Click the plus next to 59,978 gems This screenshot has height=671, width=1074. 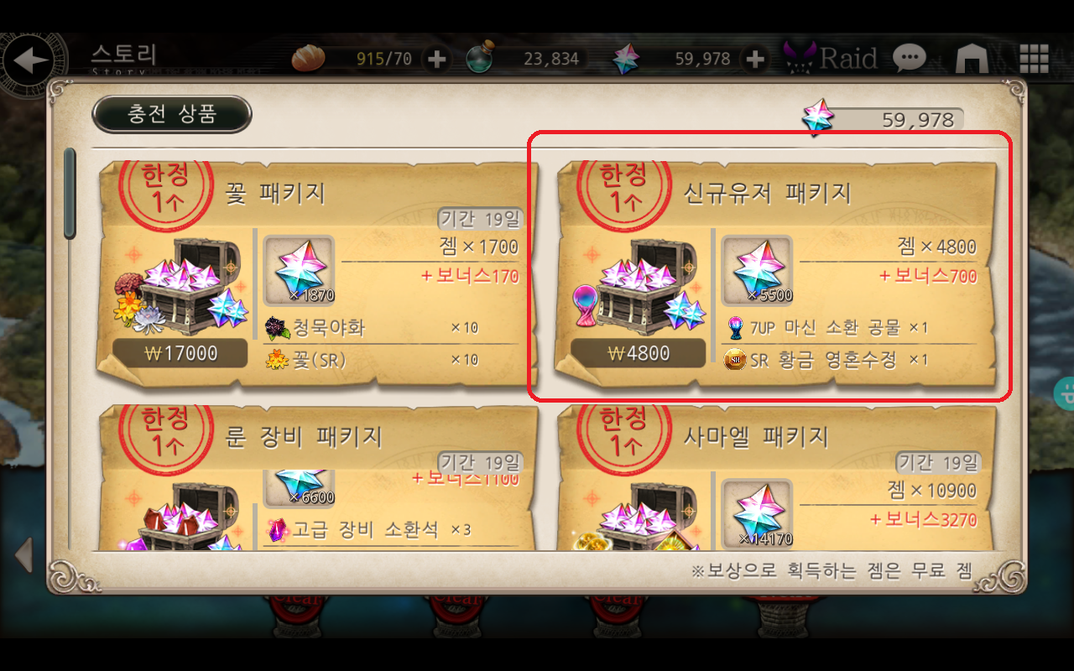coord(755,59)
